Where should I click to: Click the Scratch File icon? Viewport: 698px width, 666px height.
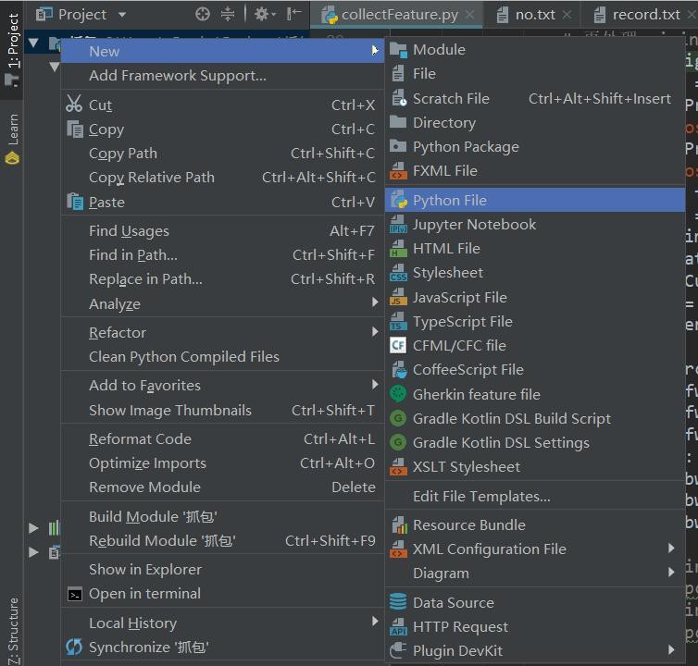point(398,98)
